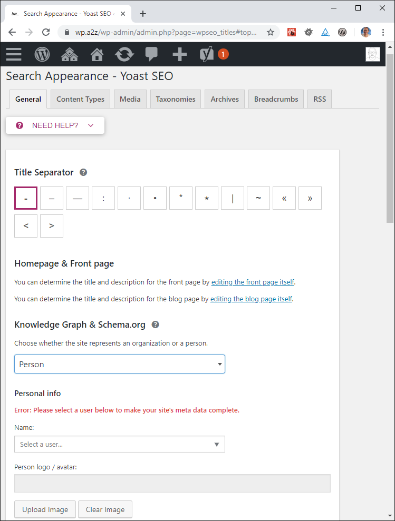Click the browser forward arrow
Screen dimensions: 395x521
(x=29, y=32)
